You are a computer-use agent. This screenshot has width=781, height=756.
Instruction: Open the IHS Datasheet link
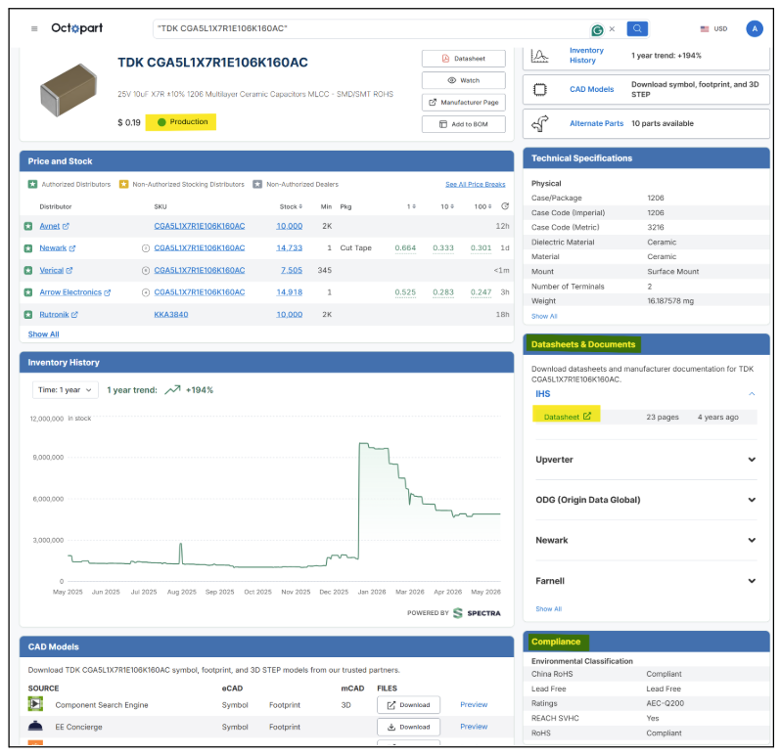567,417
